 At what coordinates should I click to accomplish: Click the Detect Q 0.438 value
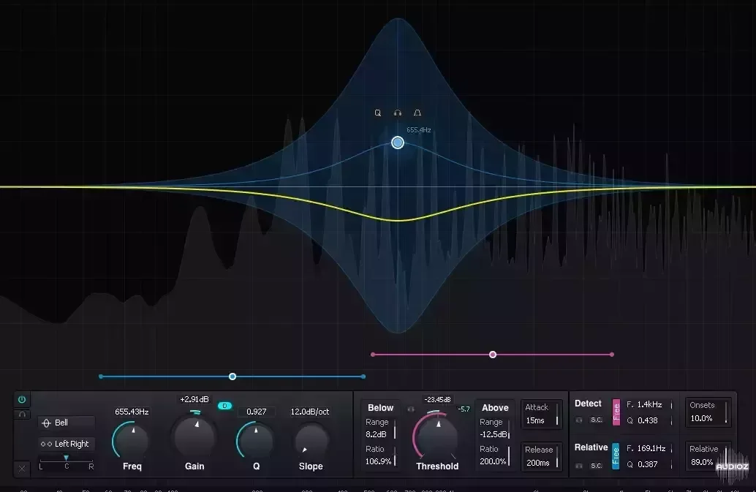pos(648,420)
